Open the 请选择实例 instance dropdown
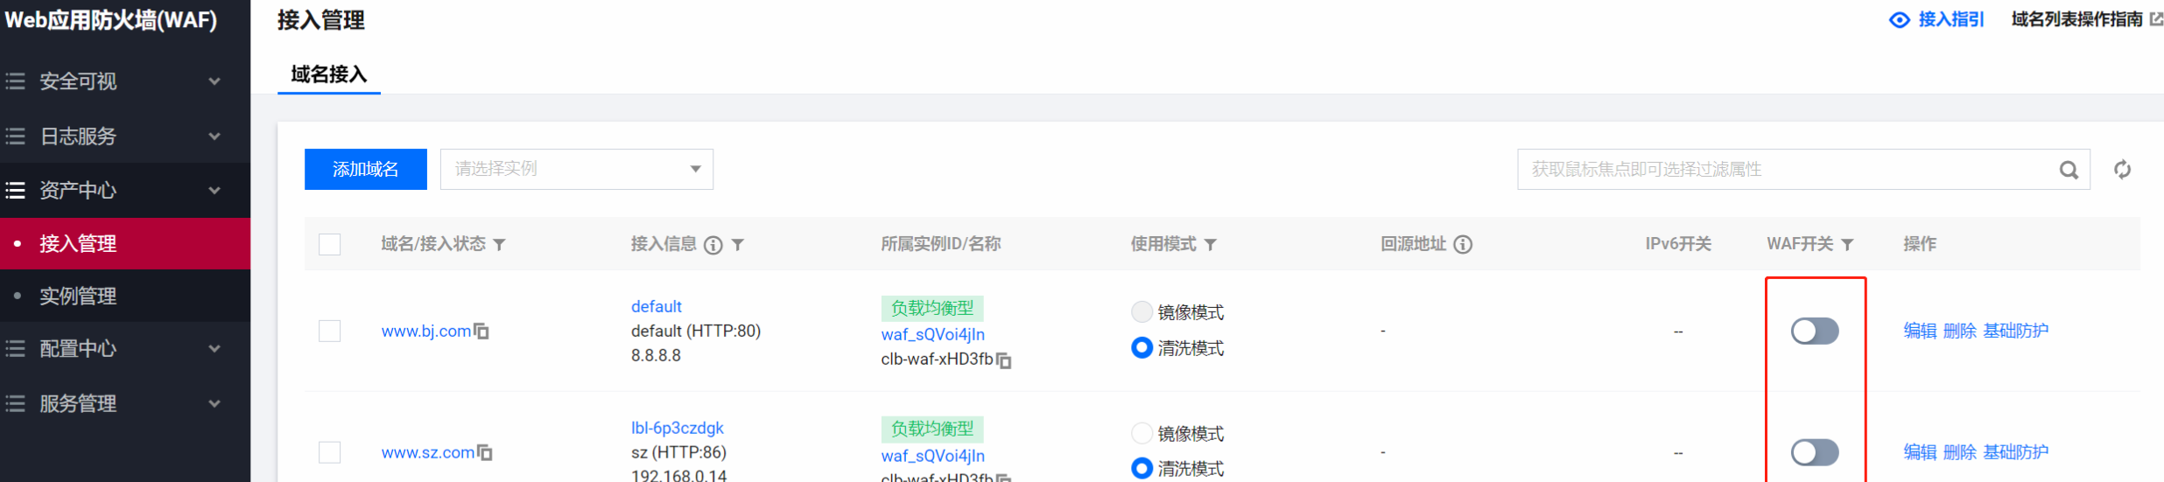Screen dimensions: 2164x482 pos(576,169)
